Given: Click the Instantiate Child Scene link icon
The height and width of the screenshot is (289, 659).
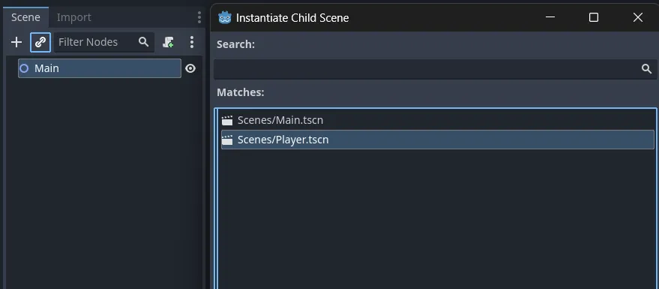Looking at the screenshot, I should coord(40,42).
